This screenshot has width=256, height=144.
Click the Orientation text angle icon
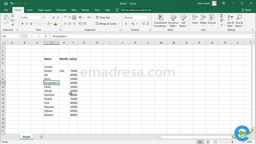click(80, 17)
